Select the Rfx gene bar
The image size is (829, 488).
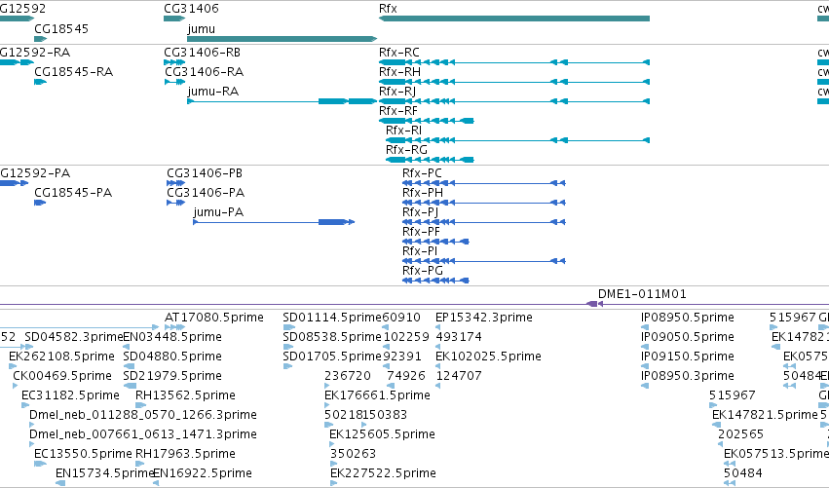pos(514,19)
